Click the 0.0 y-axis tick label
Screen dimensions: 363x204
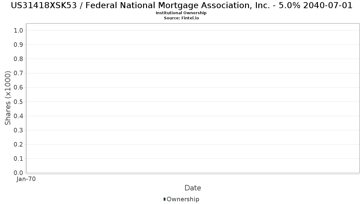(18, 173)
